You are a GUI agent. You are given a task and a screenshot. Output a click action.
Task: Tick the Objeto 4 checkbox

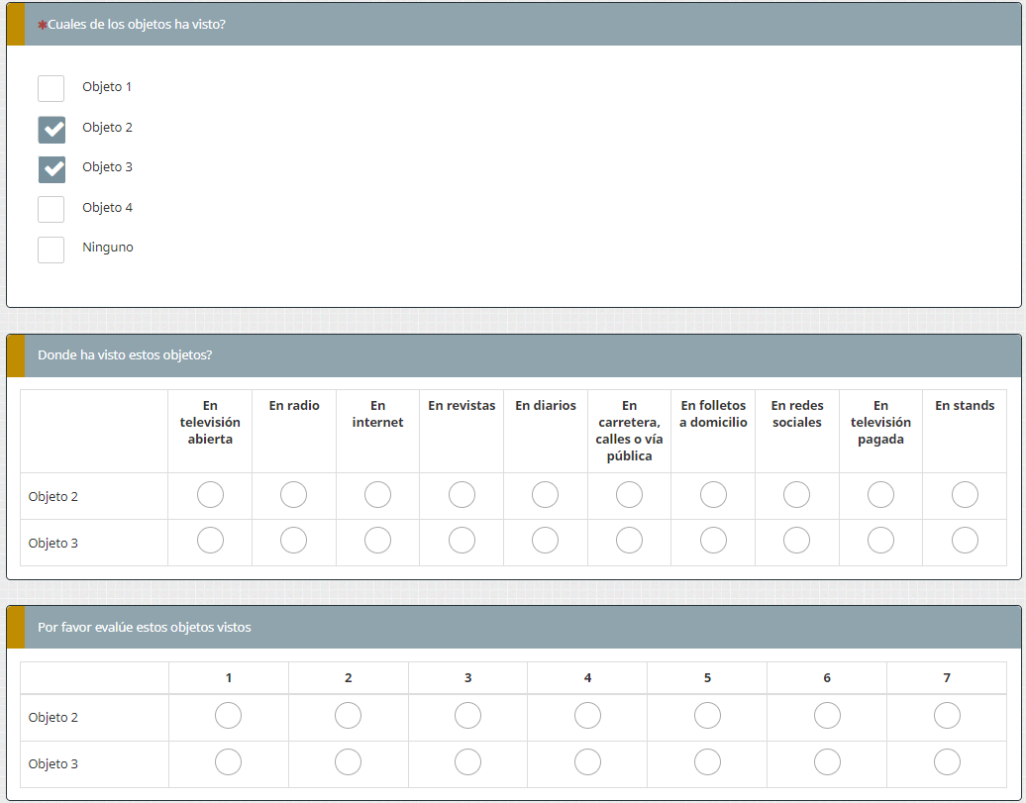click(51, 209)
